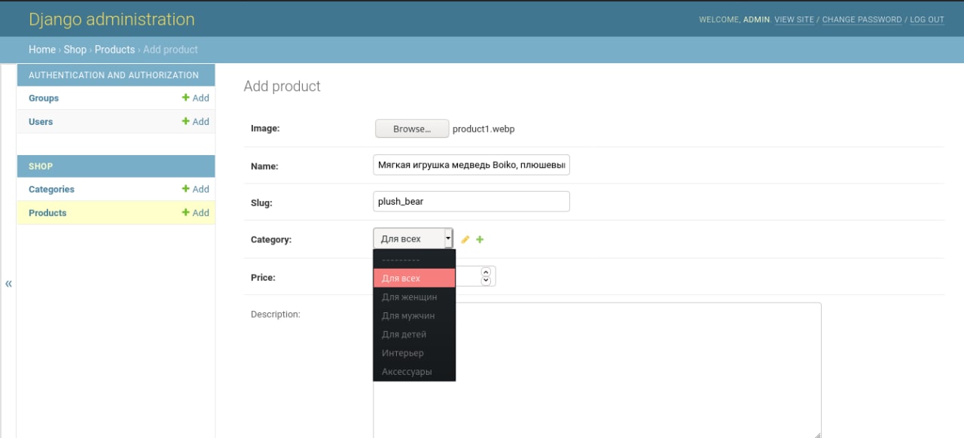964x438 pixels.
Task: Open the Categories model in the sidebar
Action: 51,189
